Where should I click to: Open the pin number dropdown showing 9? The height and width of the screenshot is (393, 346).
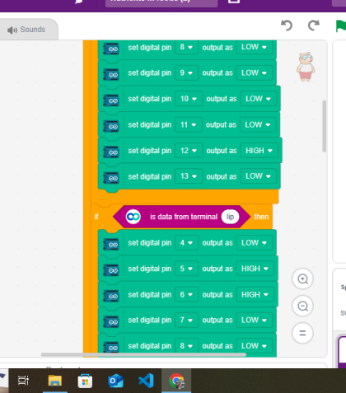coord(186,73)
